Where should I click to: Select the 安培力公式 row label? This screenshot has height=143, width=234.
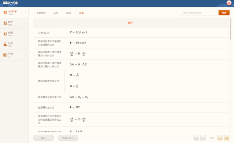(x=44, y=33)
